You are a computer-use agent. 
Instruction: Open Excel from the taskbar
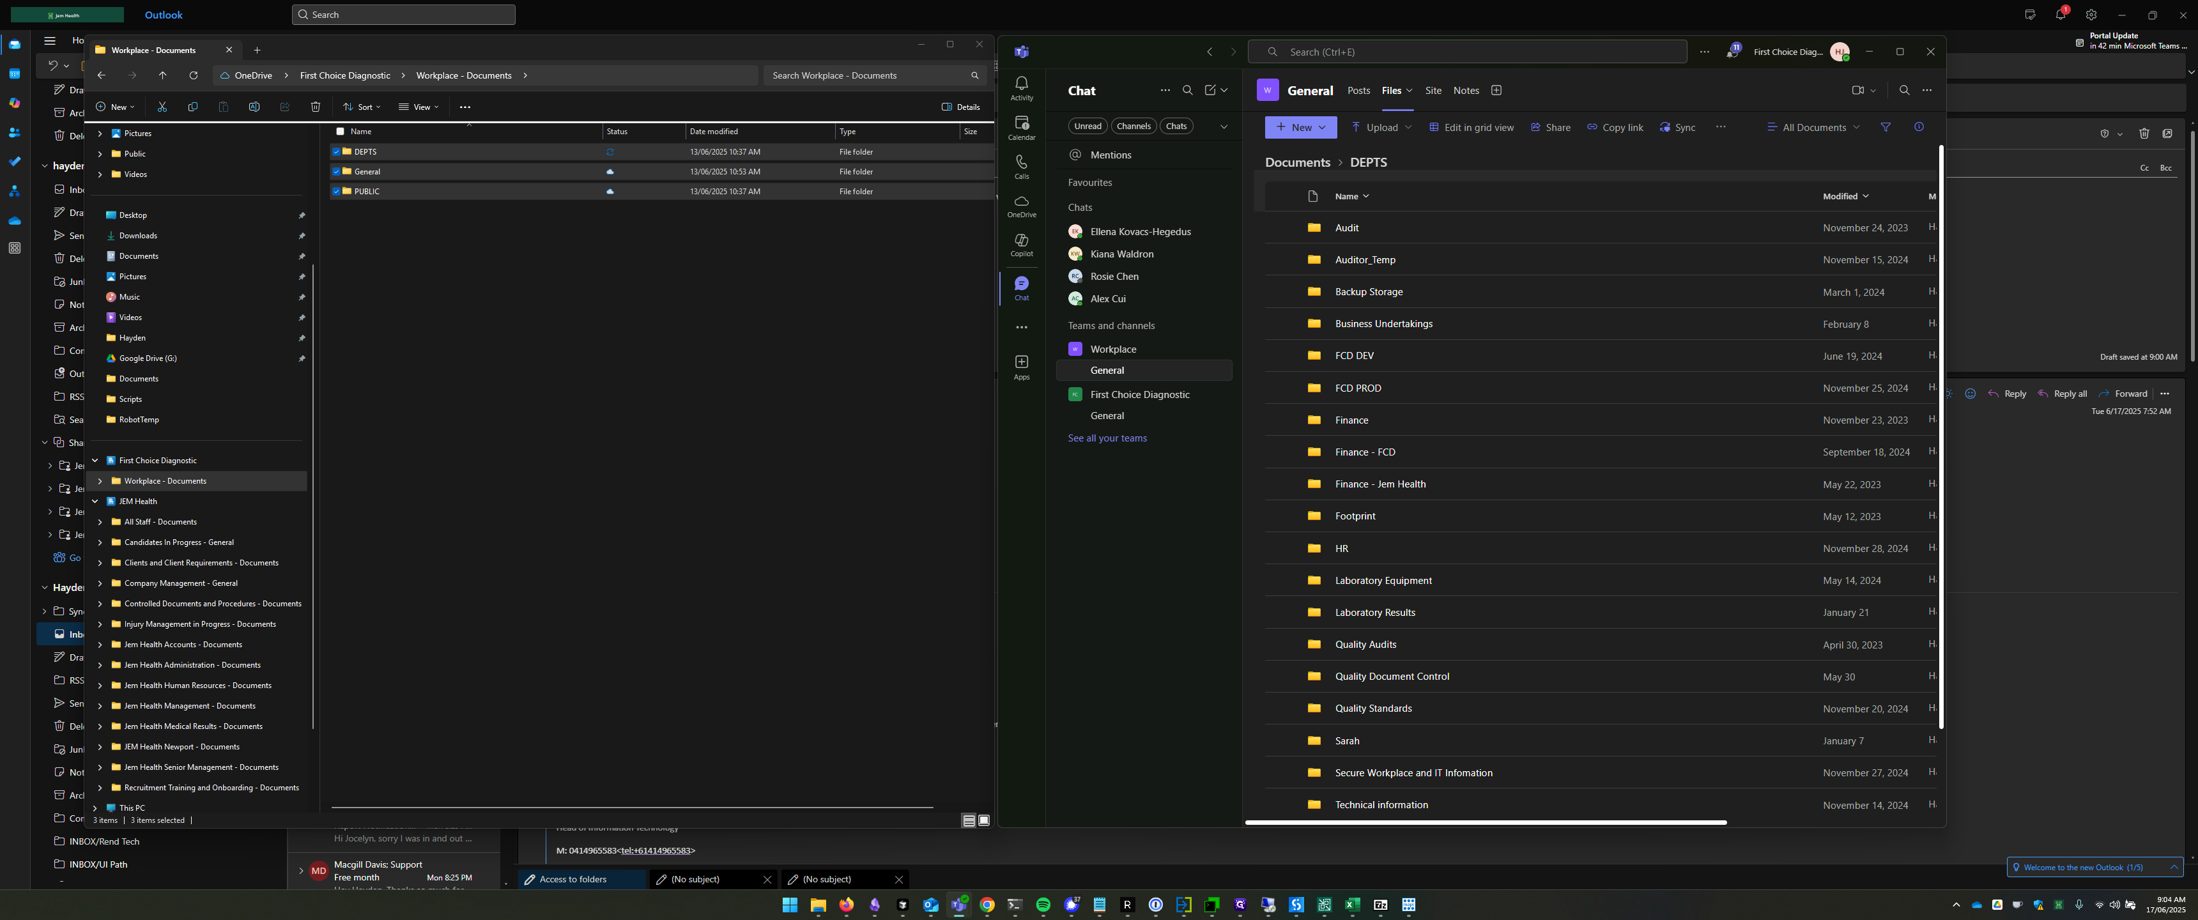point(1353,905)
